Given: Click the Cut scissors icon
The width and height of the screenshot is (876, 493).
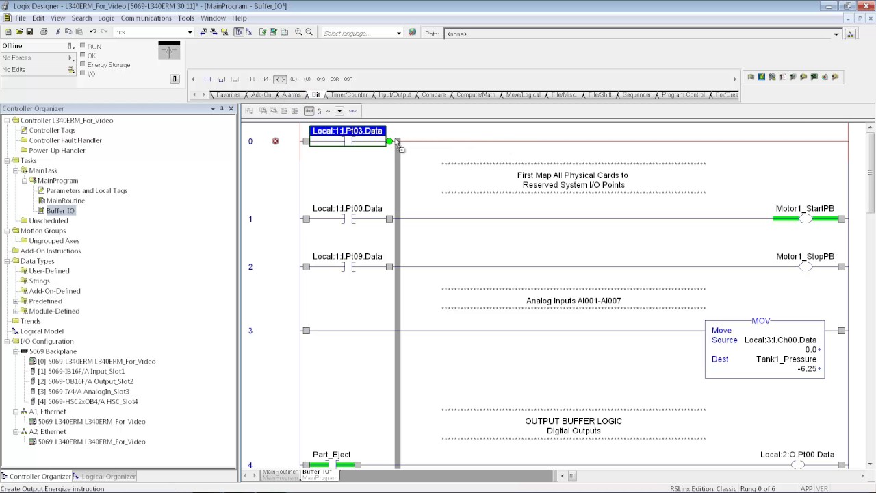Looking at the screenshot, I should [x=58, y=32].
